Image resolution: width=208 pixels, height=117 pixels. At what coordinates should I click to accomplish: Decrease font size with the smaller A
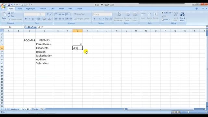[51, 14]
